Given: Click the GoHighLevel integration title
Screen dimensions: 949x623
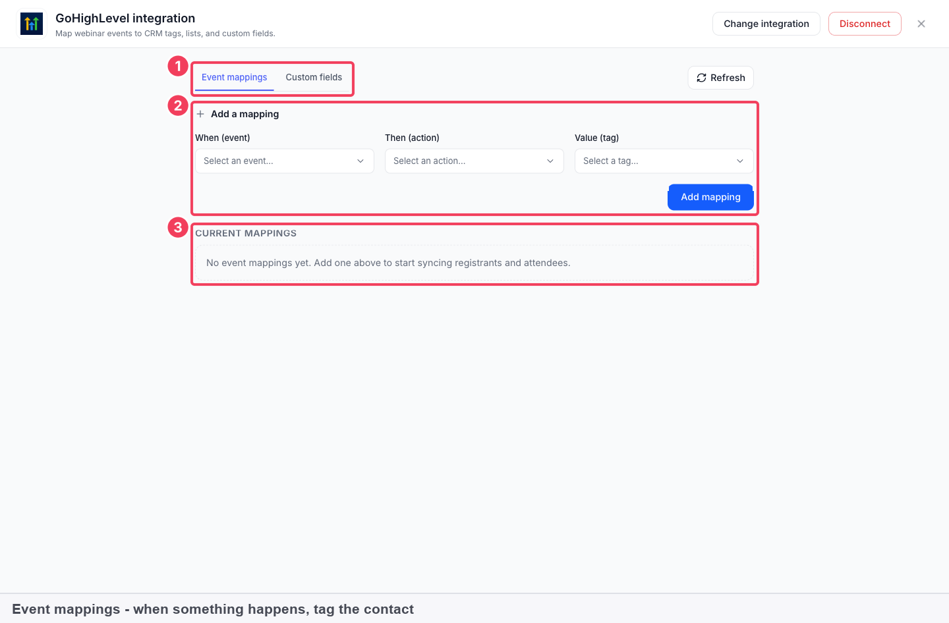Looking at the screenshot, I should pyautogui.click(x=125, y=18).
